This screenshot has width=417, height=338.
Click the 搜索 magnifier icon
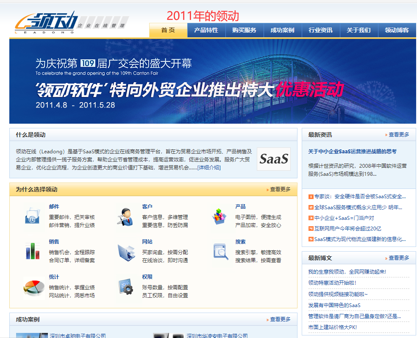220,252
